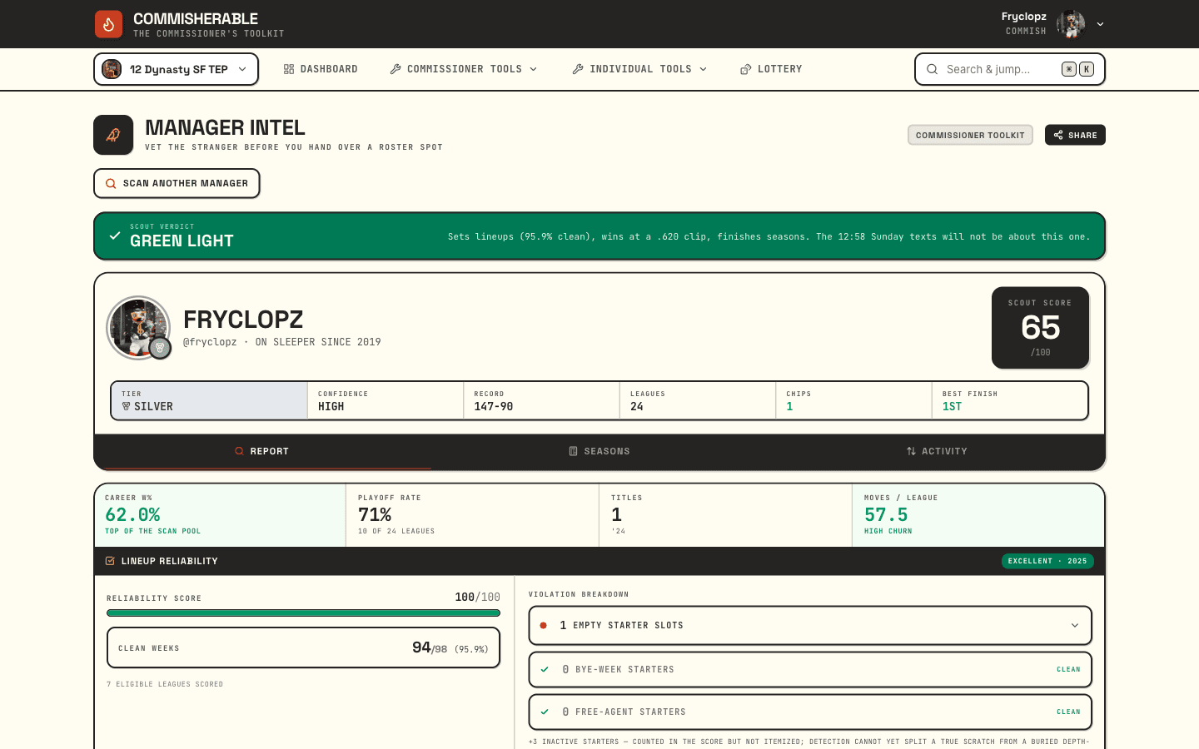Click the Scan Another Manager button

(x=177, y=183)
